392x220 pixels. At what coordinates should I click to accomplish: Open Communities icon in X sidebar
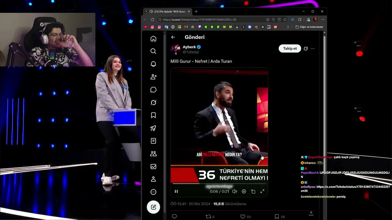[153, 154]
